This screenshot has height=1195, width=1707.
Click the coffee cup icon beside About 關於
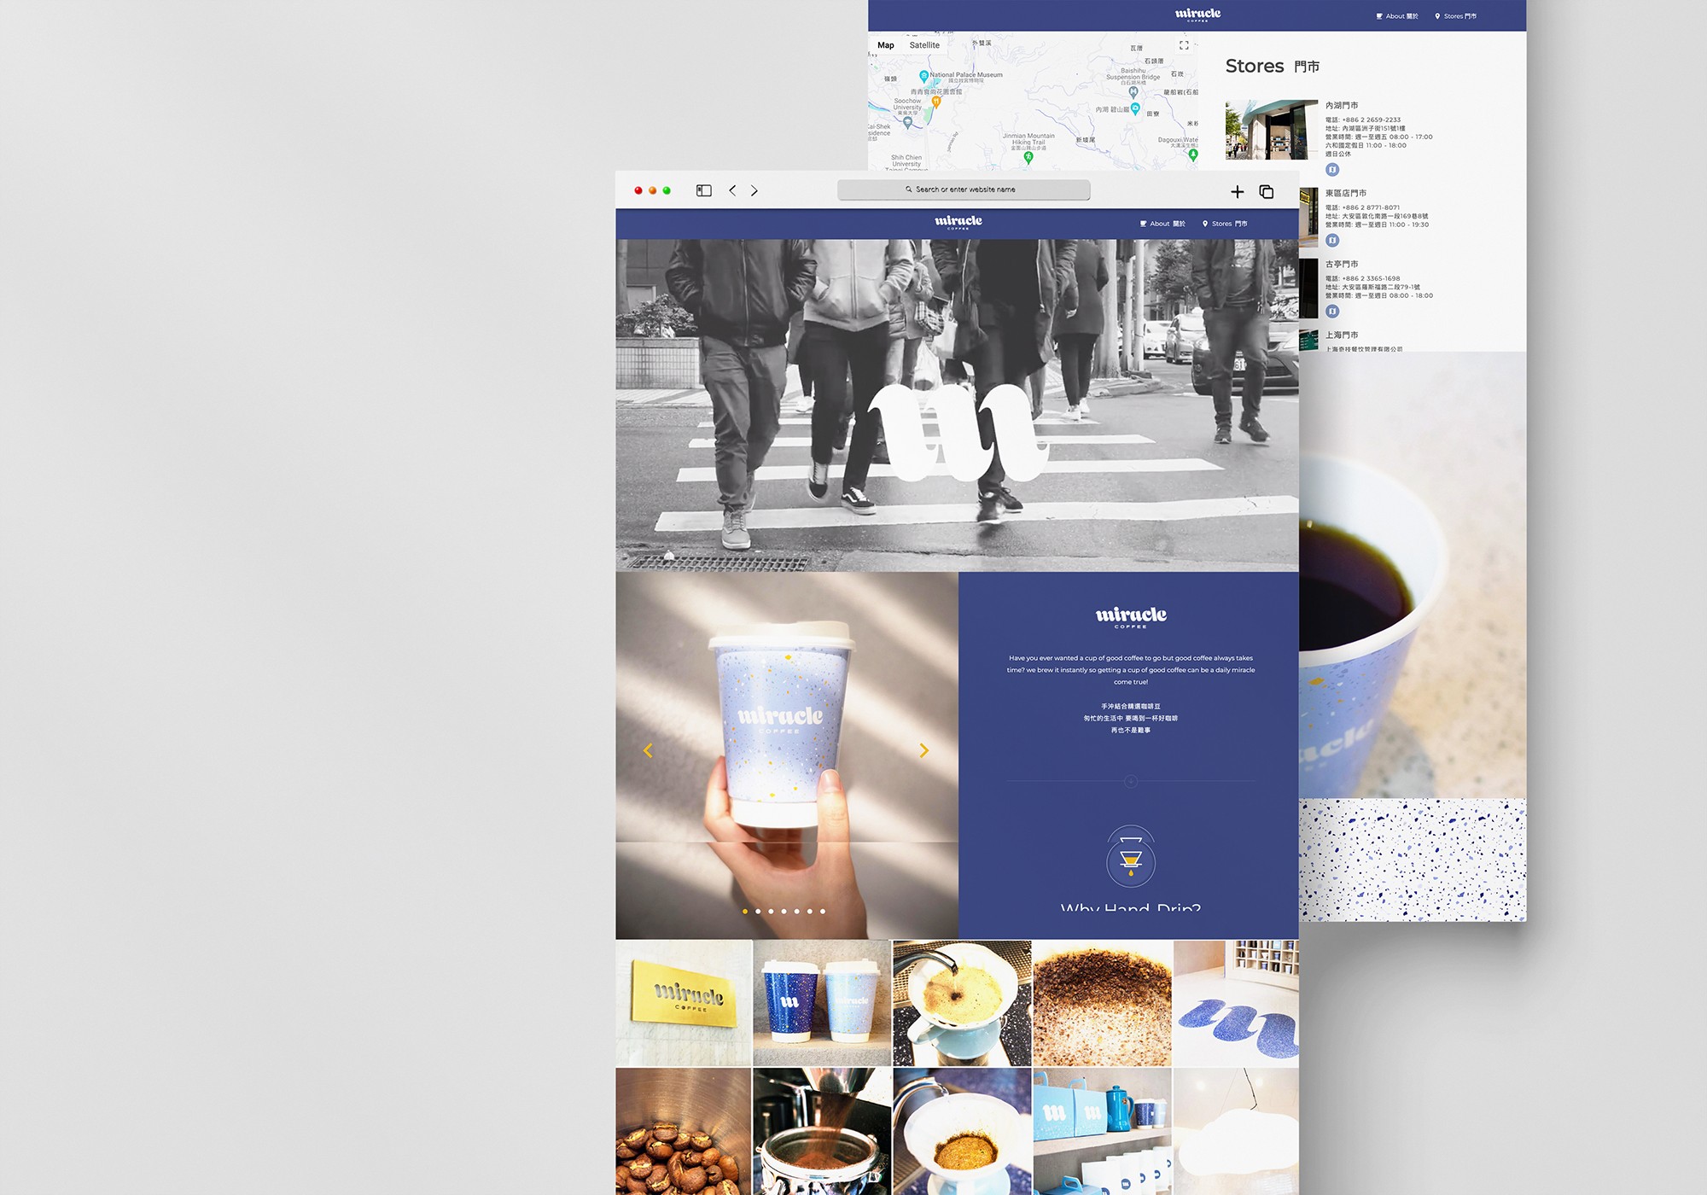click(x=1144, y=223)
